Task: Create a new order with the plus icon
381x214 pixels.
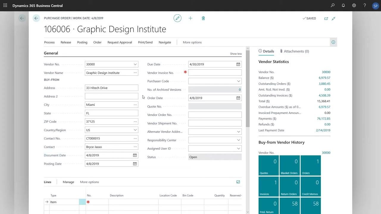Action: pyautogui.click(x=190, y=18)
